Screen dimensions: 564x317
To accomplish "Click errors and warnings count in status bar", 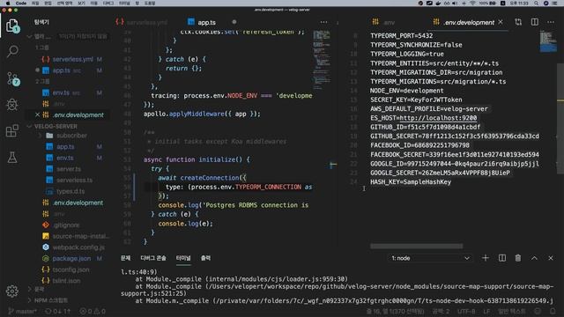I will [x=93, y=311].
